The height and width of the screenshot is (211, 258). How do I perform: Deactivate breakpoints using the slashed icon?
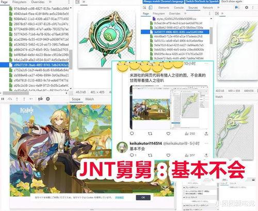(40, 99)
